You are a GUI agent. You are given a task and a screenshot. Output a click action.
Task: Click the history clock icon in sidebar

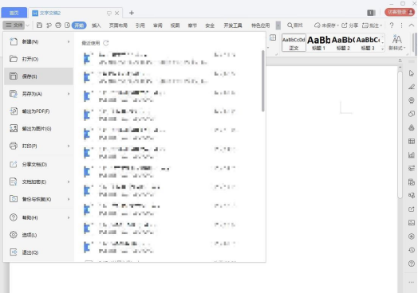click(x=412, y=250)
